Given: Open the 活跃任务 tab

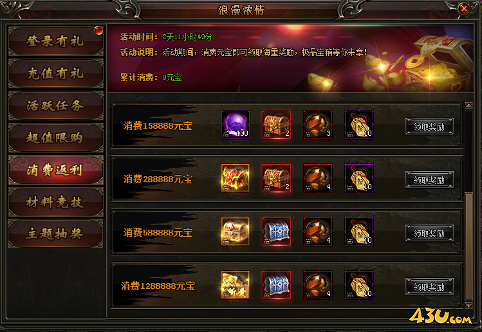Looking at the screenshot, I should 55,106.
